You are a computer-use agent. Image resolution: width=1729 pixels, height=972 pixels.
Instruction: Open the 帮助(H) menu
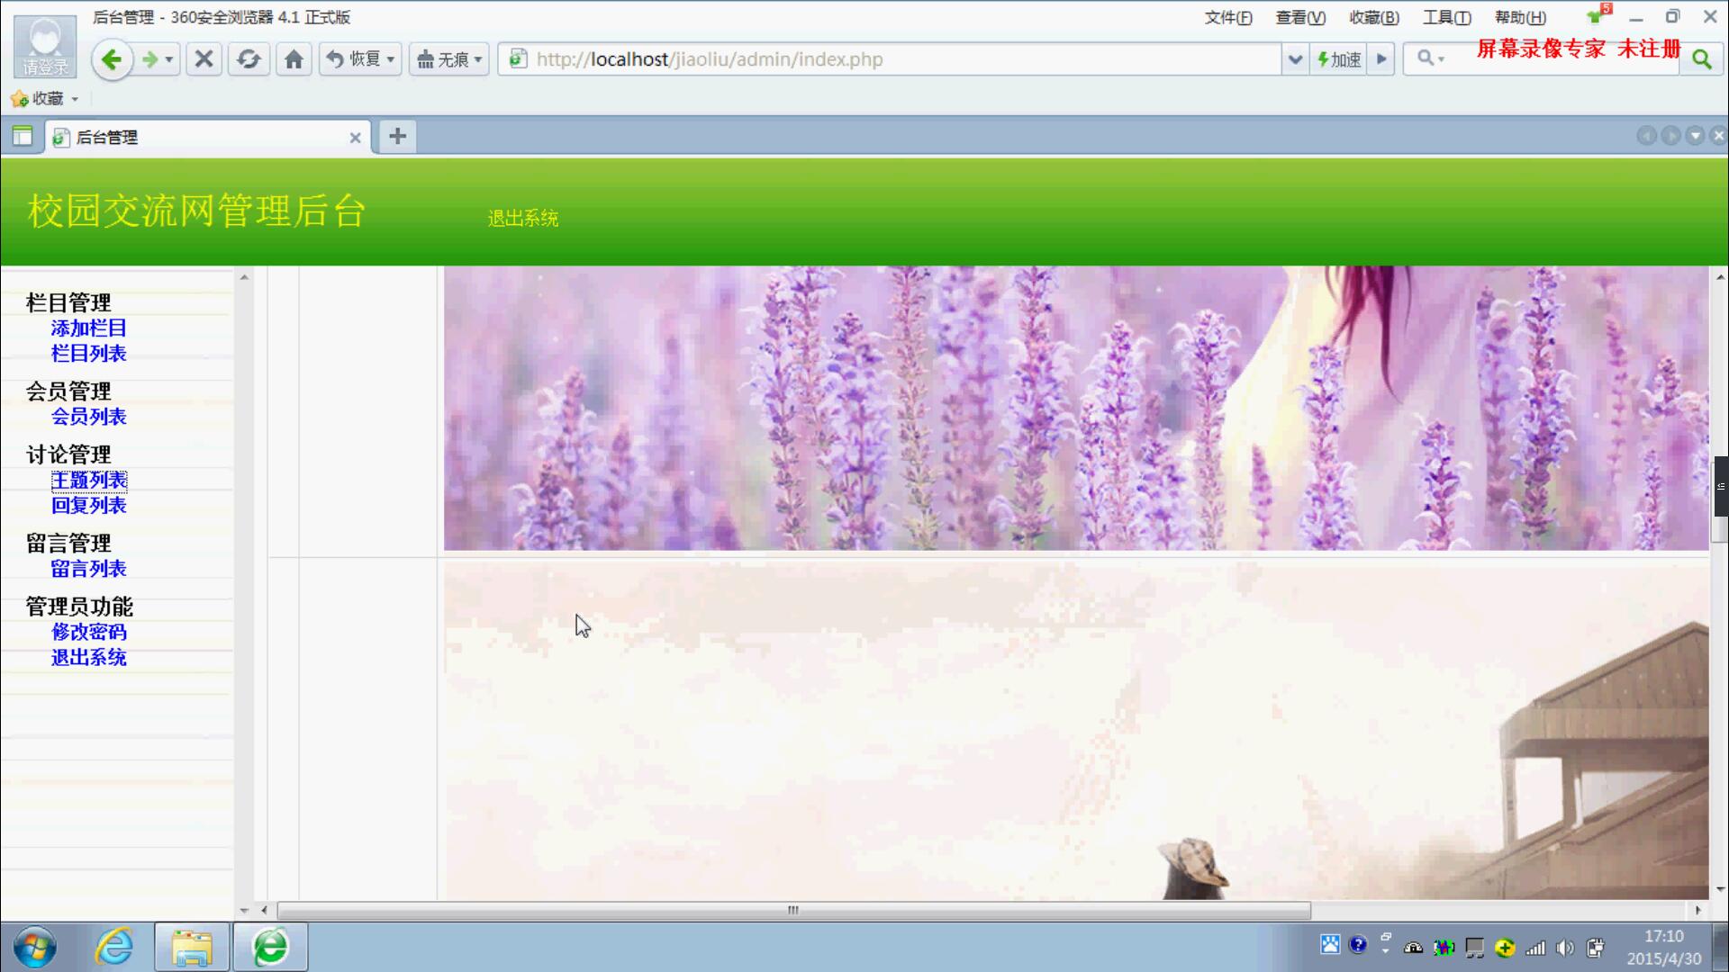click(1520, 17)
